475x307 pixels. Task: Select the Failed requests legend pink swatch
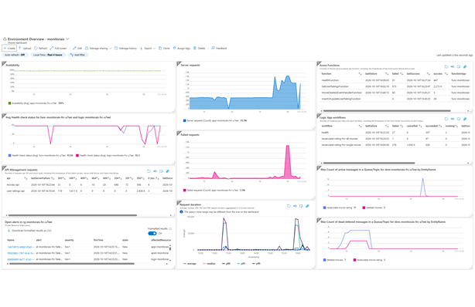click(x=184, y=191)
